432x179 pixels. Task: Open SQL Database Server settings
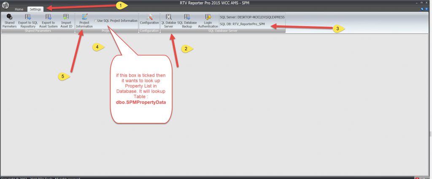[x=168, y=21]
